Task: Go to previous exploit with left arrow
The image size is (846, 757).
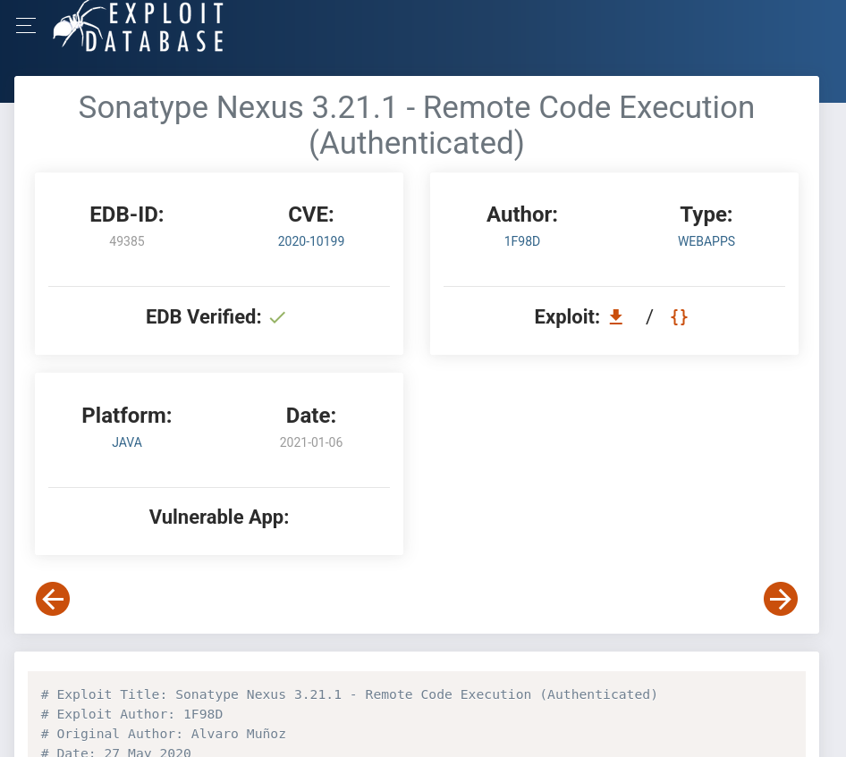Action: (x=53, y=599)
